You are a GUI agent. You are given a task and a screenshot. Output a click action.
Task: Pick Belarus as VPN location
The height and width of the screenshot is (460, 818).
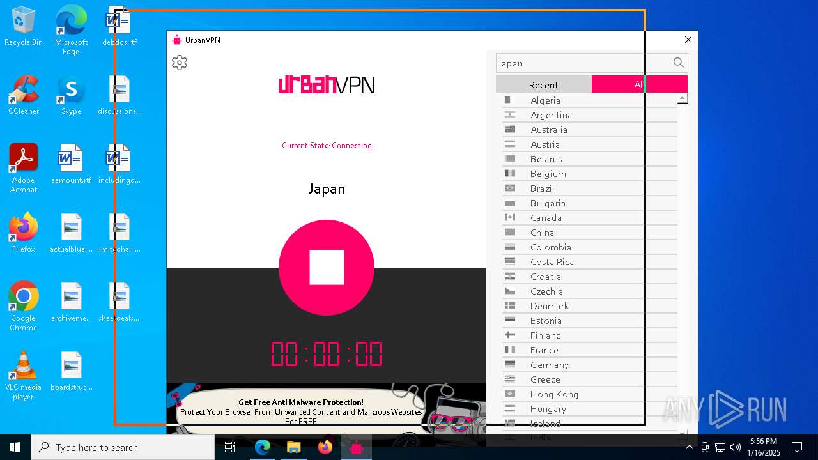[590, 159]
